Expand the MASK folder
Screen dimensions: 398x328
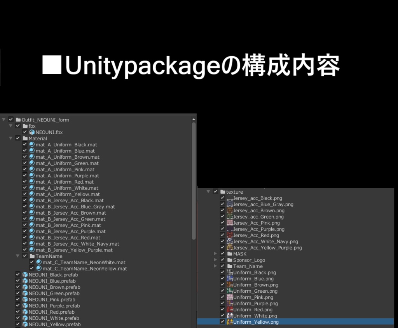point(215,253)
